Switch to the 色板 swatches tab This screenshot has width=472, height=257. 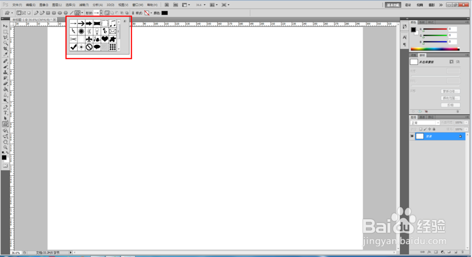(x=422, y=22)
